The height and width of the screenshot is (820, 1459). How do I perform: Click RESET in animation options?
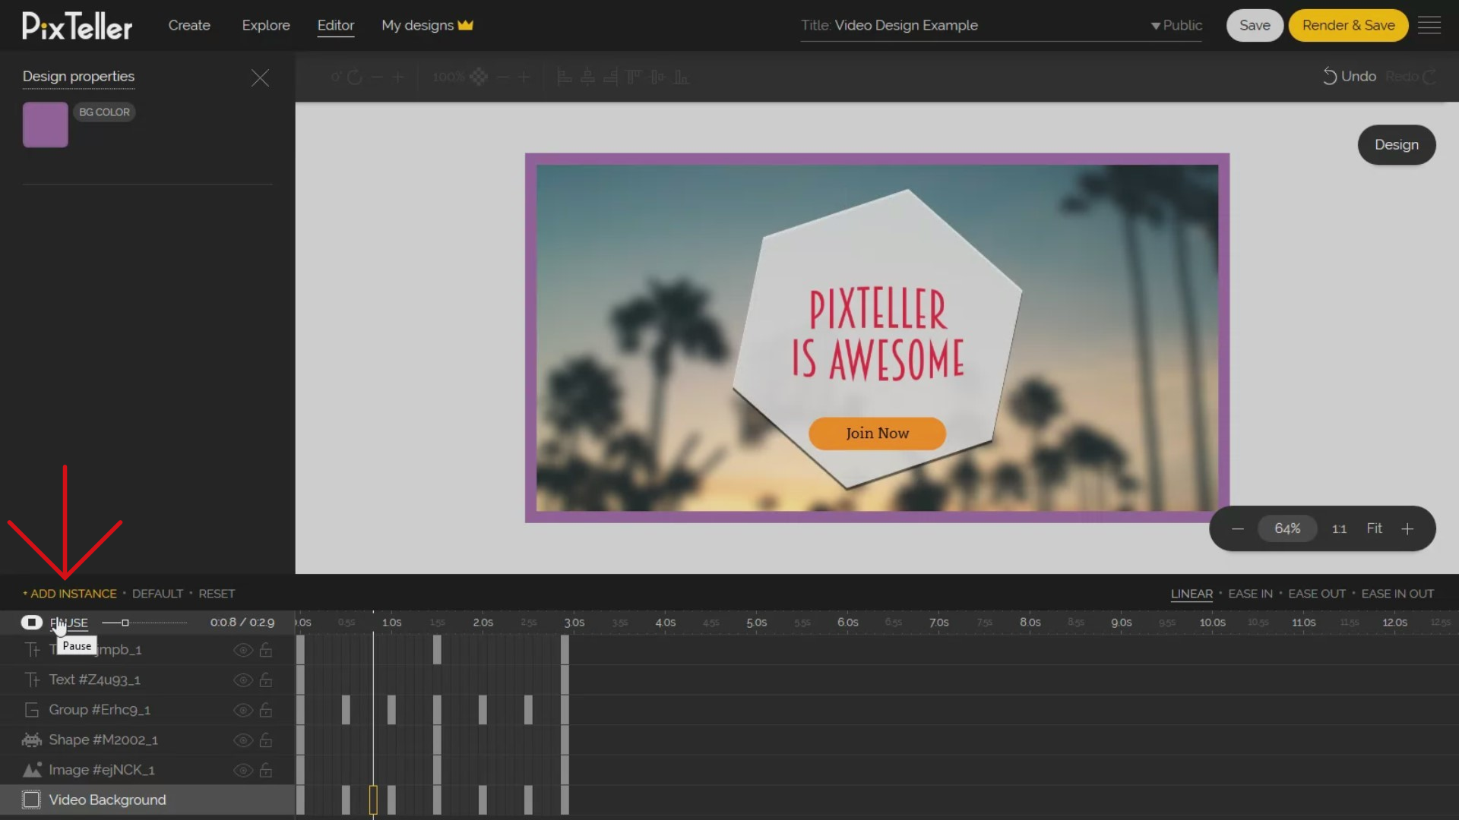tap(217, 594)
